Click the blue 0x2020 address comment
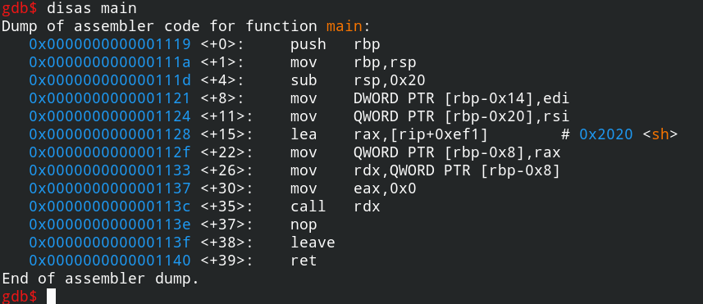 605,134
